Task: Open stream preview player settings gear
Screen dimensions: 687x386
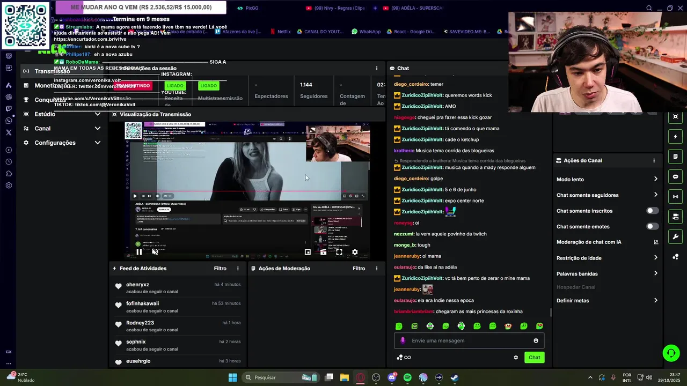Action: coord(355,252)
